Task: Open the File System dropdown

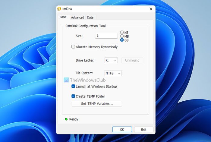Action: coord(113,73)
